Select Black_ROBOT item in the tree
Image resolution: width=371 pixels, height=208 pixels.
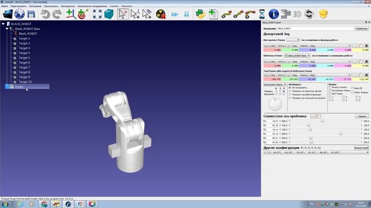(x=28, y=34)
